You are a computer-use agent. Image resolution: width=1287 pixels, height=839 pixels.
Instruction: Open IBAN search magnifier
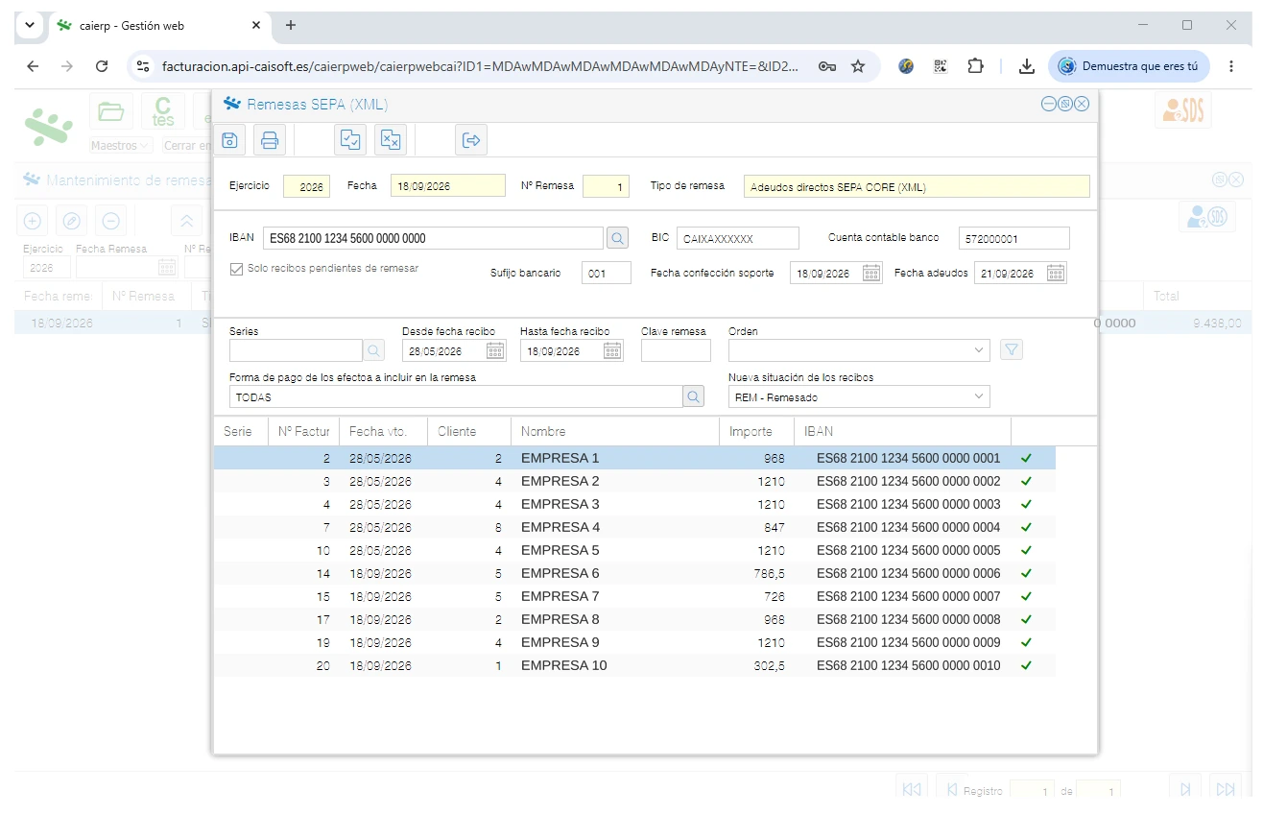point(617,238)
